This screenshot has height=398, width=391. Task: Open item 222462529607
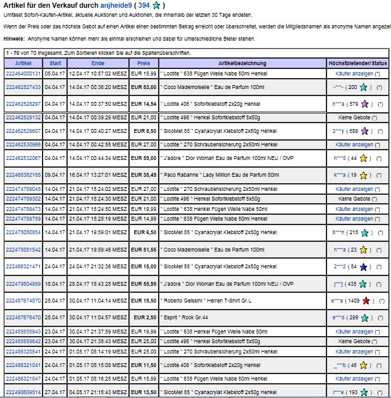pos(23,131)
